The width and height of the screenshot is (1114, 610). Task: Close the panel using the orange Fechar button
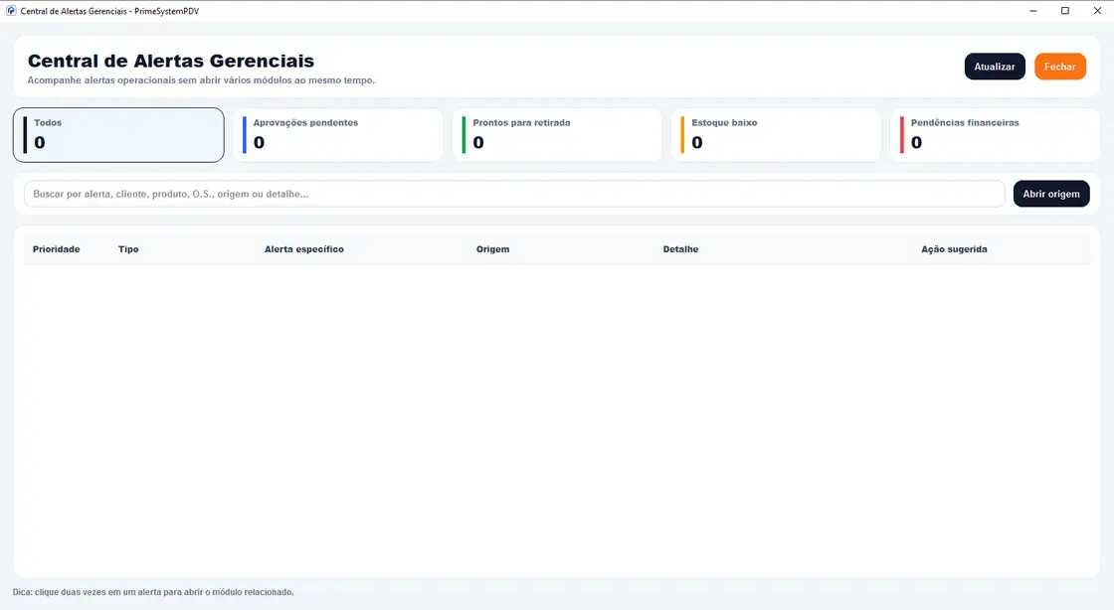pyautogui.click(x=1060, y=67)
